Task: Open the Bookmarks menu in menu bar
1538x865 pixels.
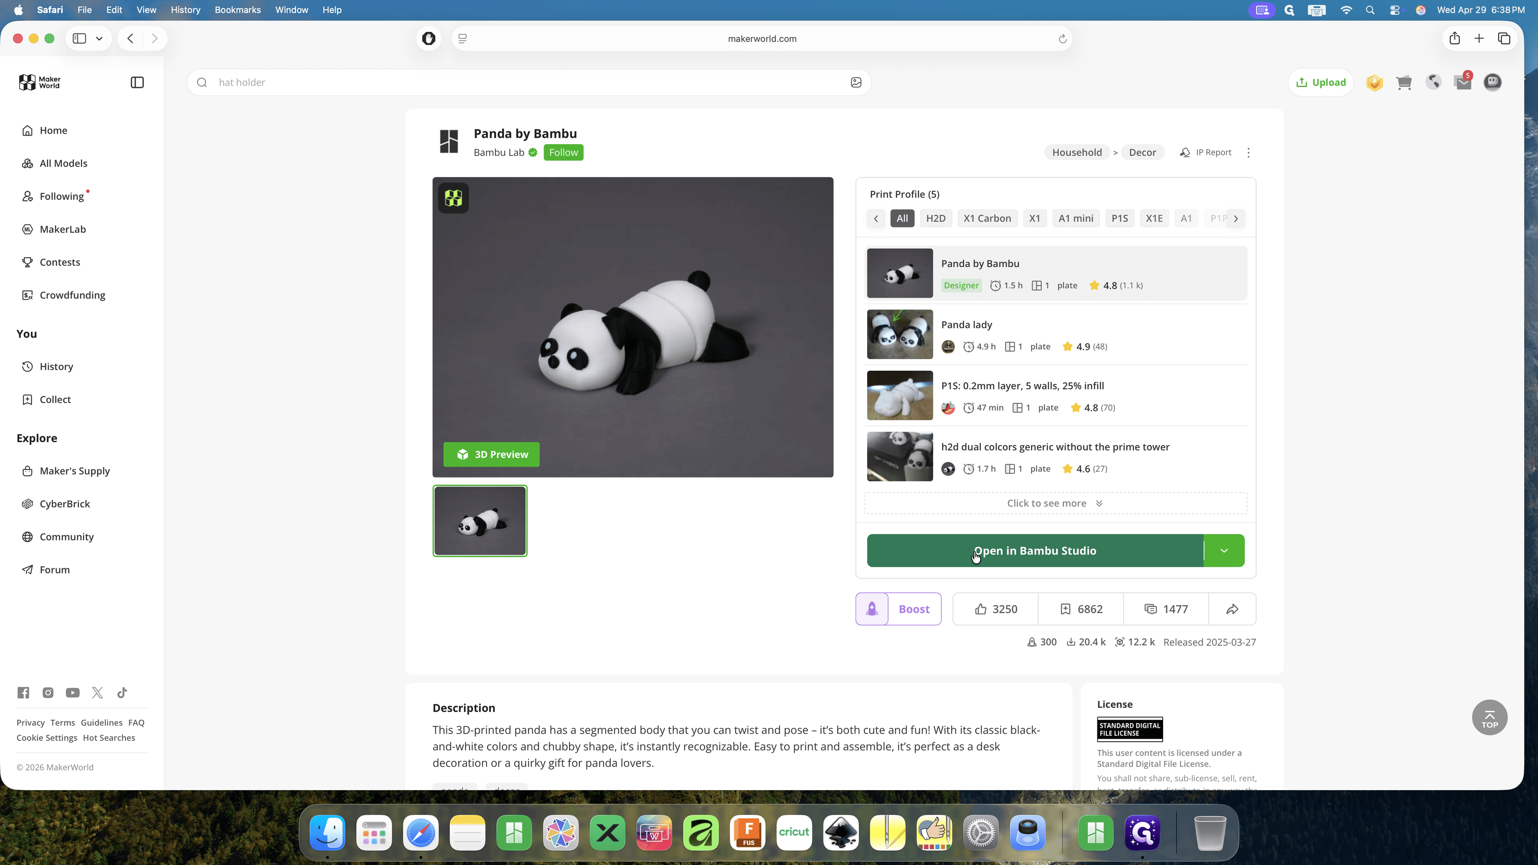Action: (238, 10)
